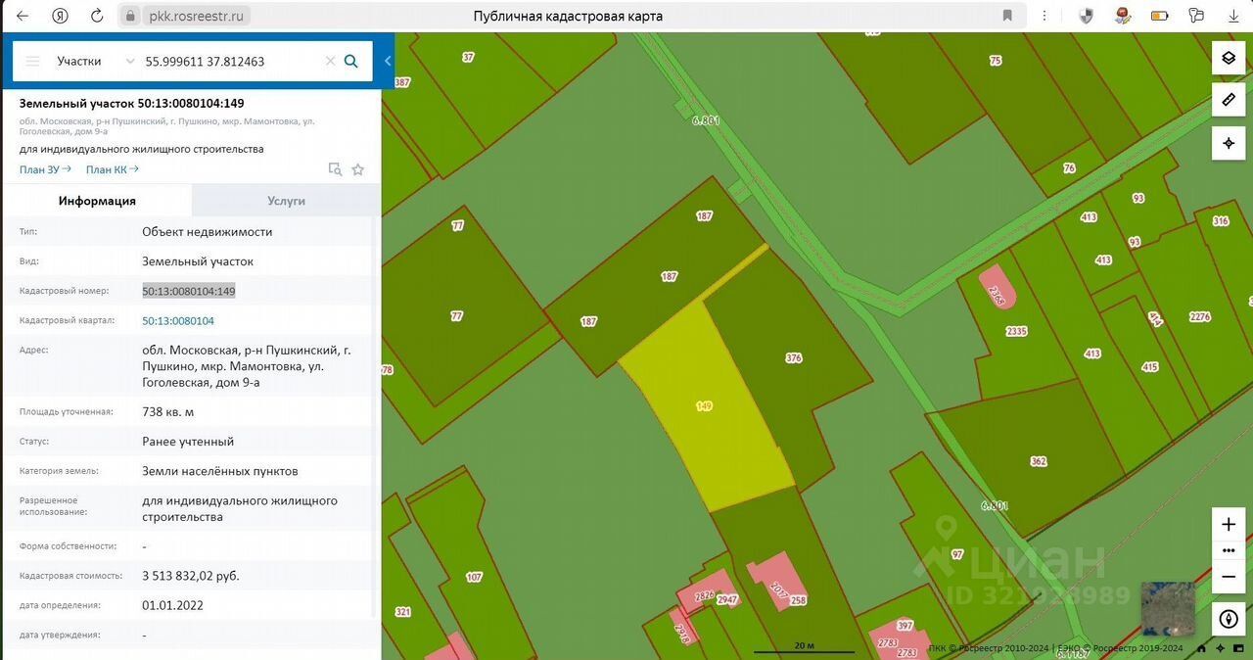Open the password key manager icon
The height and width of the screenshot is (660, 1253).
pyautogui.click(x=1196, y=16)
